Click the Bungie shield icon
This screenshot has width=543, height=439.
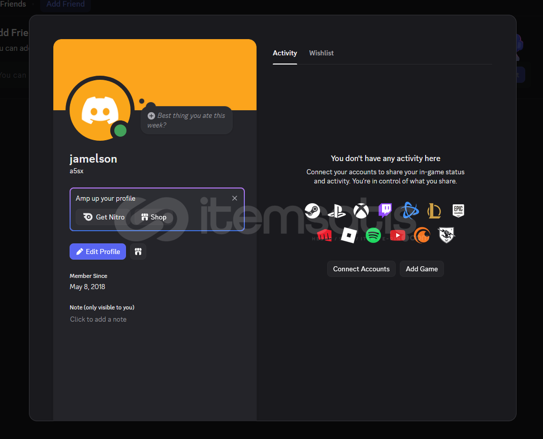click(446, 235)
